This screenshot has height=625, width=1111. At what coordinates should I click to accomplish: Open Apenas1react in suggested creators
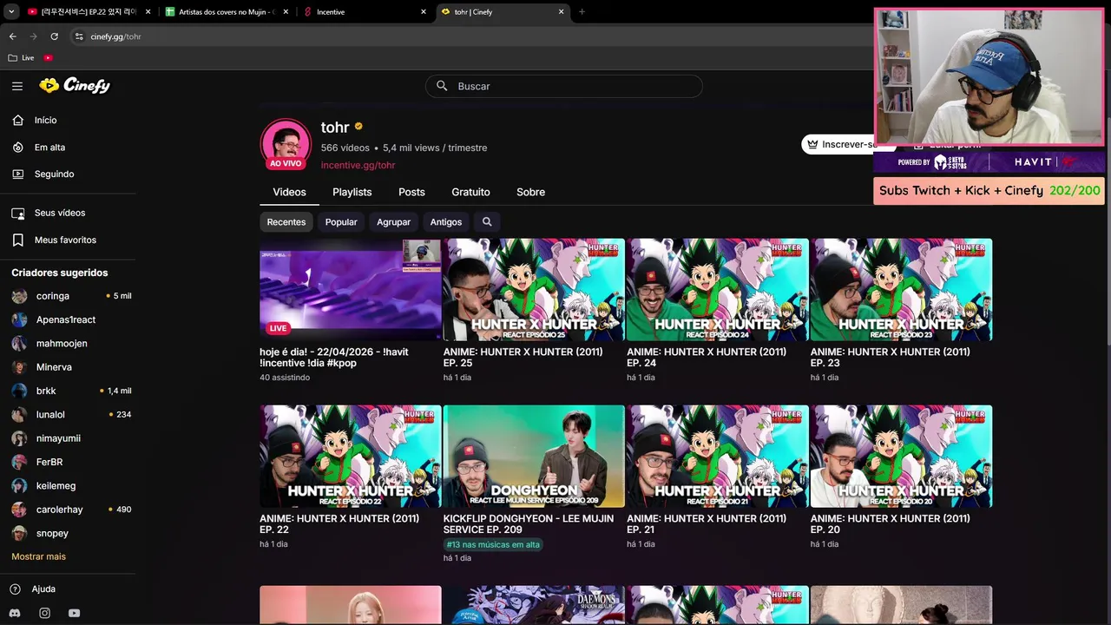pyautogui.click(x=66, y=319)
